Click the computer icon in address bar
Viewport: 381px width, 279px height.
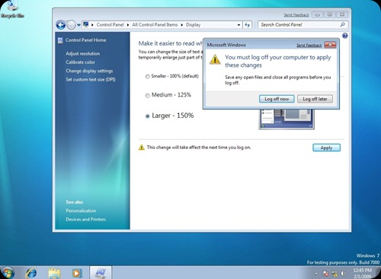86,24
